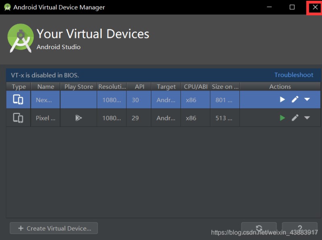322x240 pixels.
Task: Launch the Pixel device with green play icon
Action: pyautogui.click(x=282, y=118)
